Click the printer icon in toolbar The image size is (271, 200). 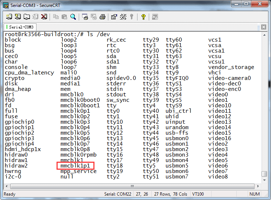coord(102,17)
